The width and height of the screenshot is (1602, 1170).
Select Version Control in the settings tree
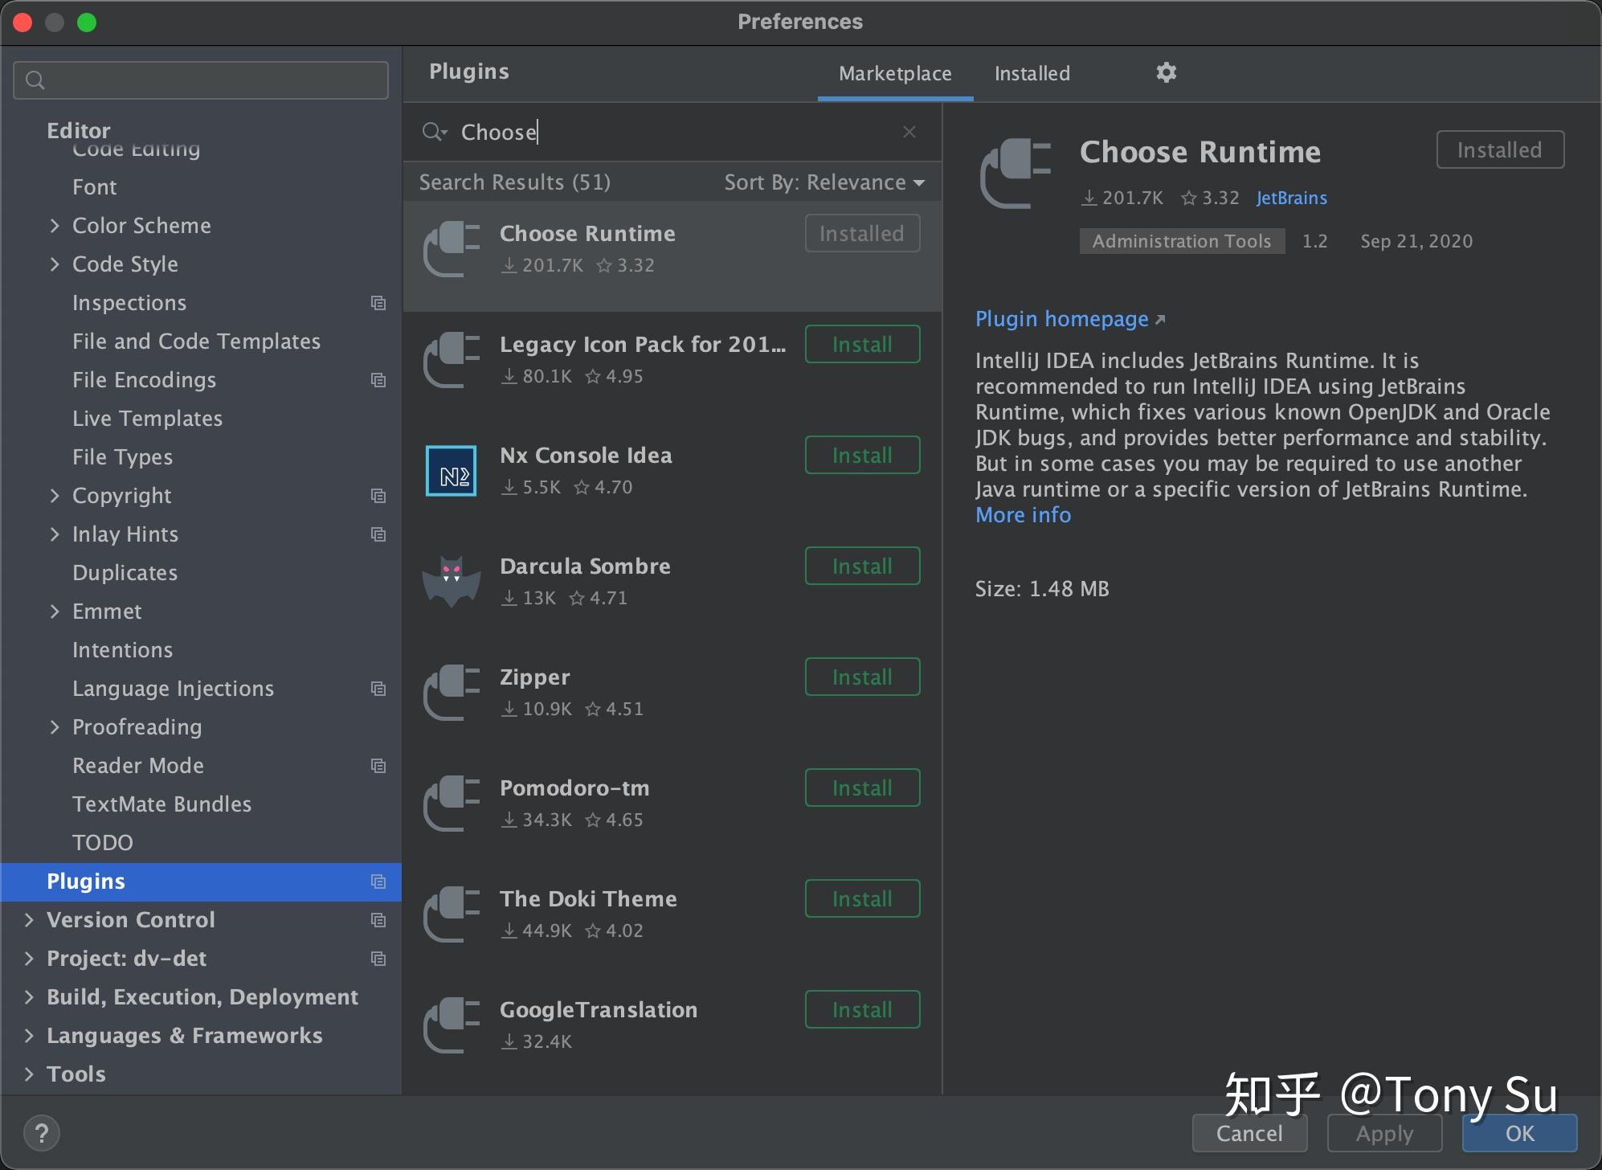(130, 919)
